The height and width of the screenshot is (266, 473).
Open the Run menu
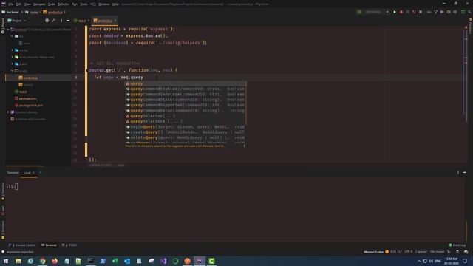click(75, 4)
